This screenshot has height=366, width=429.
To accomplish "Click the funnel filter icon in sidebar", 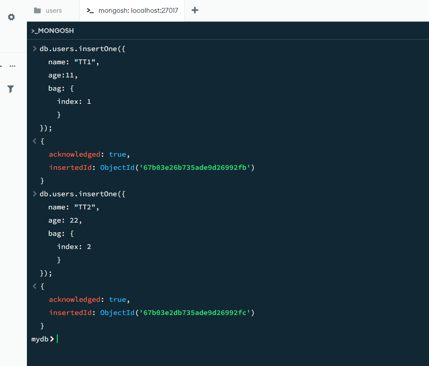I will coord(11,89).
